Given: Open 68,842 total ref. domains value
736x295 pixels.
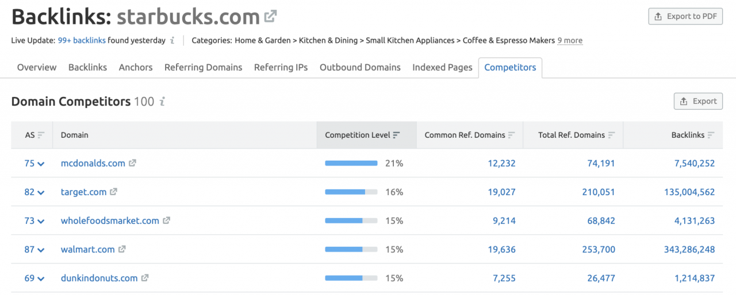Looking at the screenshot, I should (600, 220).
